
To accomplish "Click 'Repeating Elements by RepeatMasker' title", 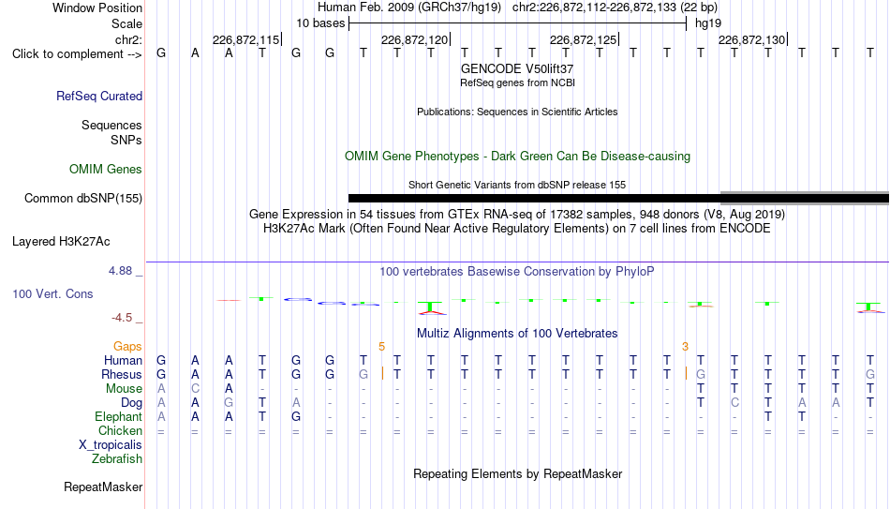I will point(517,473).
